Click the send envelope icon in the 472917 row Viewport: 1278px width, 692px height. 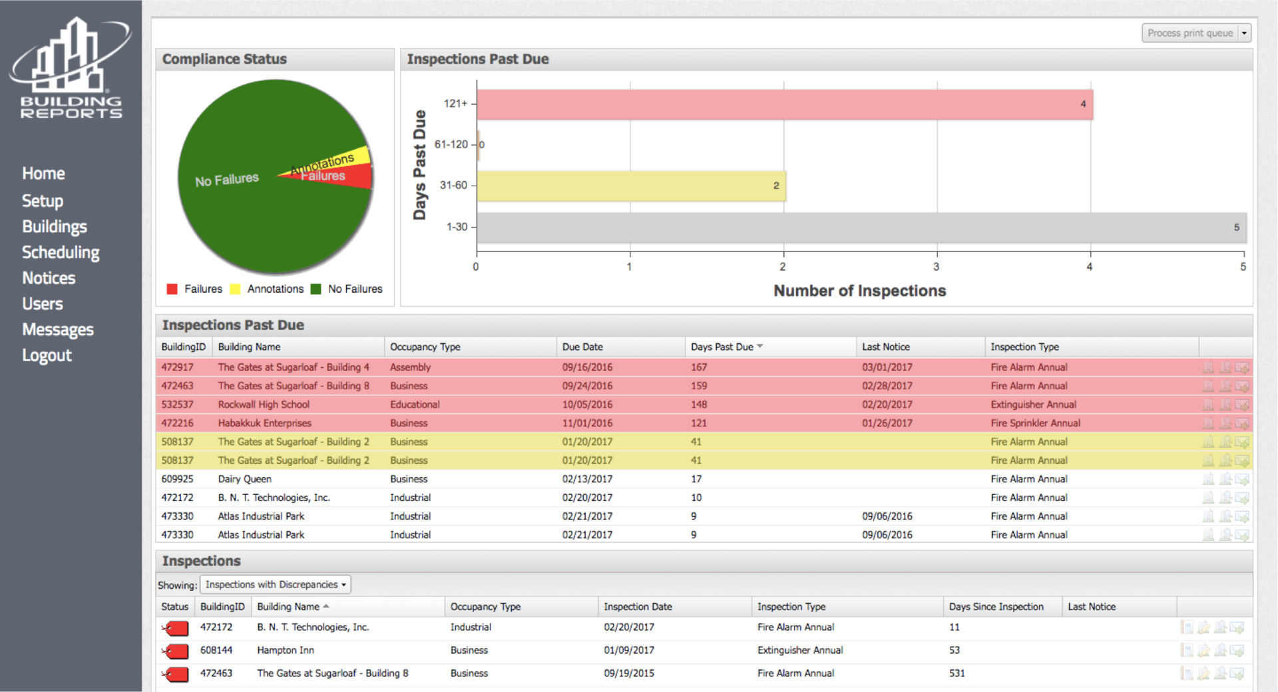tap(1242, 367)
